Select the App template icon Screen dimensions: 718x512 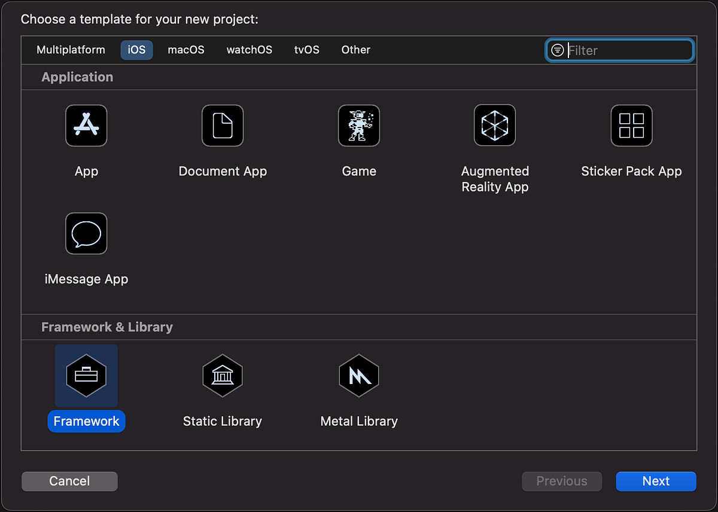86,126
